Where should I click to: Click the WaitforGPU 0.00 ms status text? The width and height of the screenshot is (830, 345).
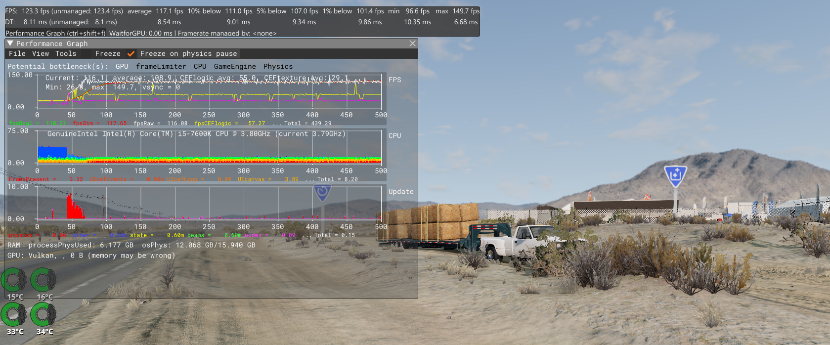point(141,33)
